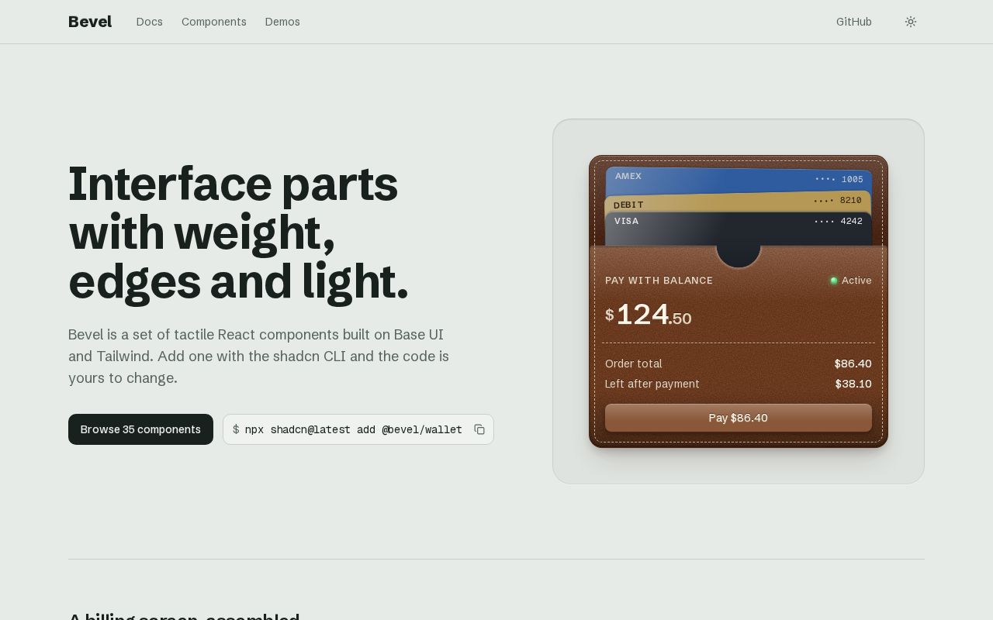Click the 124.50 balance amount

tap(649, 315)
